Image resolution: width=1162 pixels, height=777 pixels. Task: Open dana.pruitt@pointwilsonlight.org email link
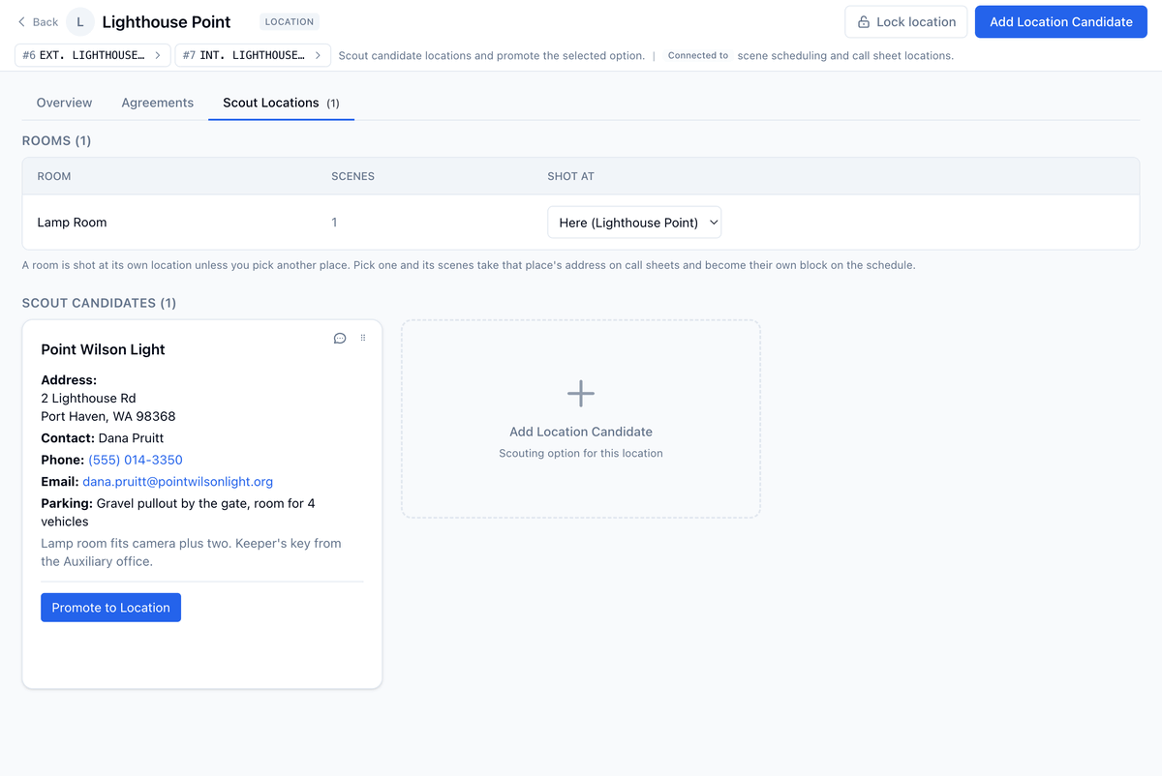click(178, 481)
